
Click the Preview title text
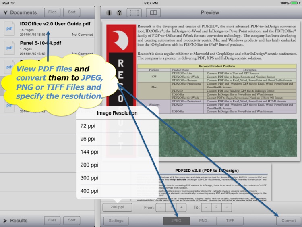(210, 12)
